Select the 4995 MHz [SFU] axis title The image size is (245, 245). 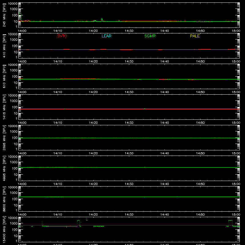click(x=4, y=168)
